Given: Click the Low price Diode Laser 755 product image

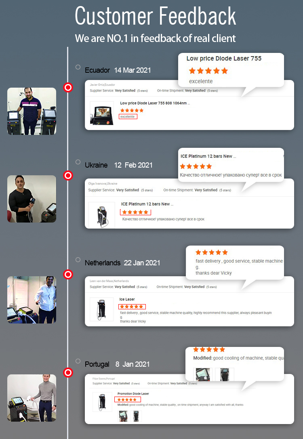Looking at the screenshot, I should (102, 113).
